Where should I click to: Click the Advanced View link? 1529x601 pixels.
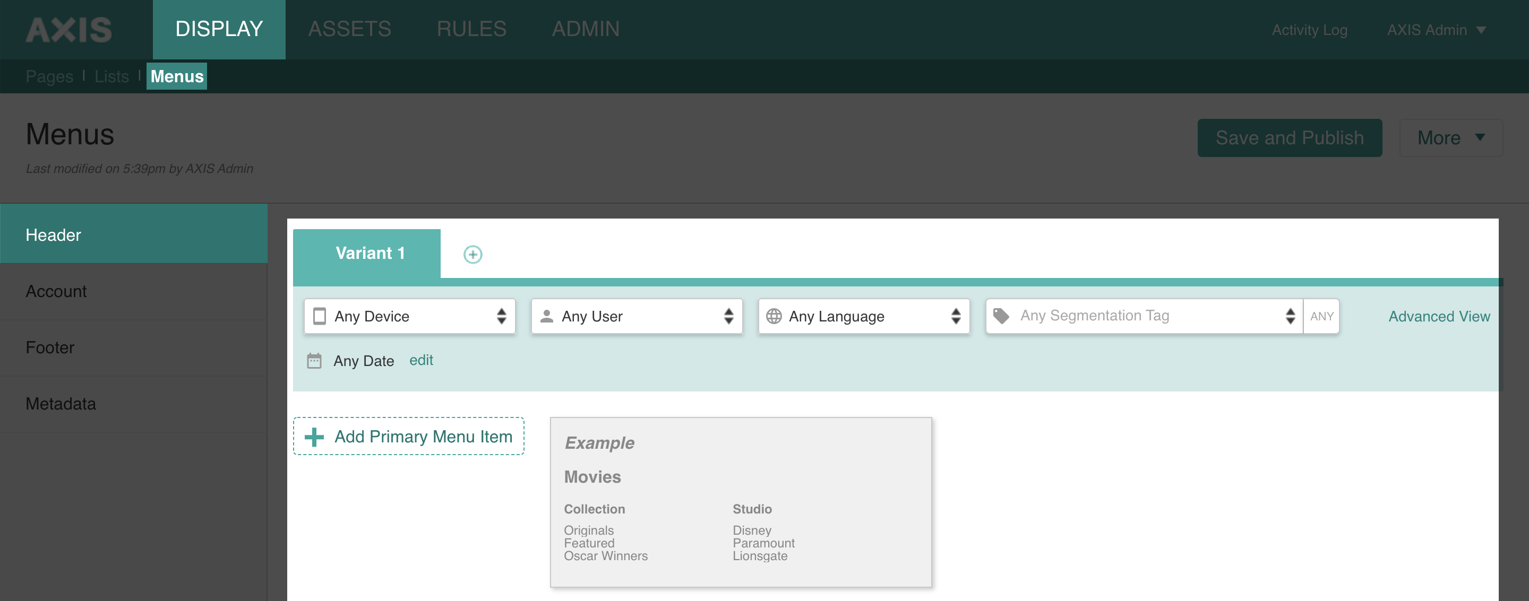1439,316
